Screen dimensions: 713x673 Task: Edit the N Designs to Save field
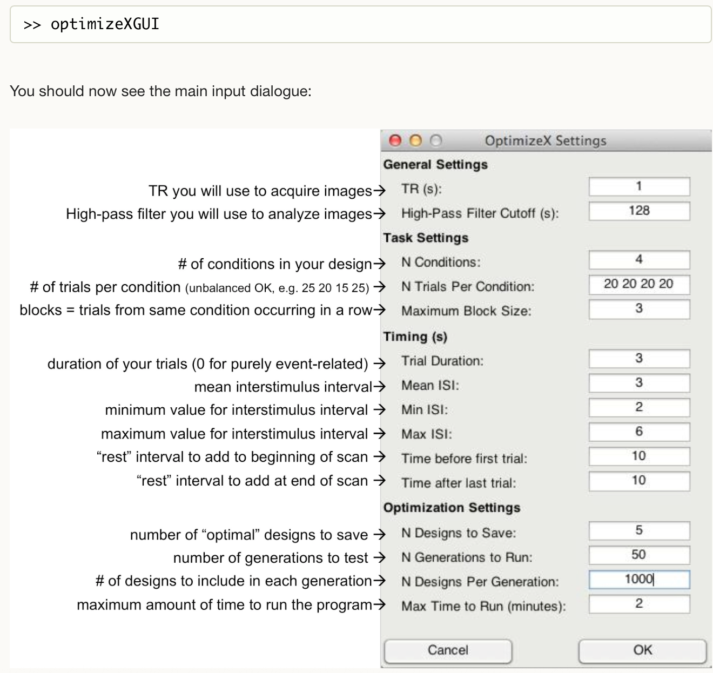tap(639, 530)
